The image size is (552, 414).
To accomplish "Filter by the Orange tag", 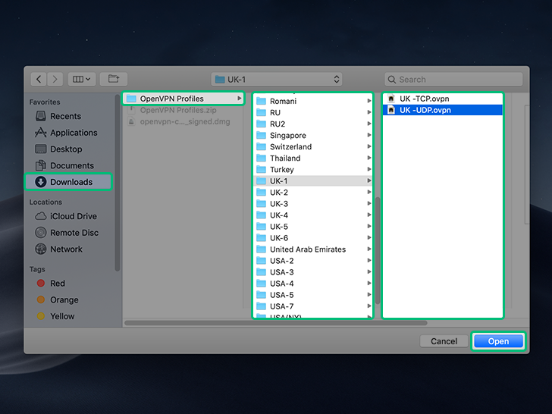I will coord(64,300).
